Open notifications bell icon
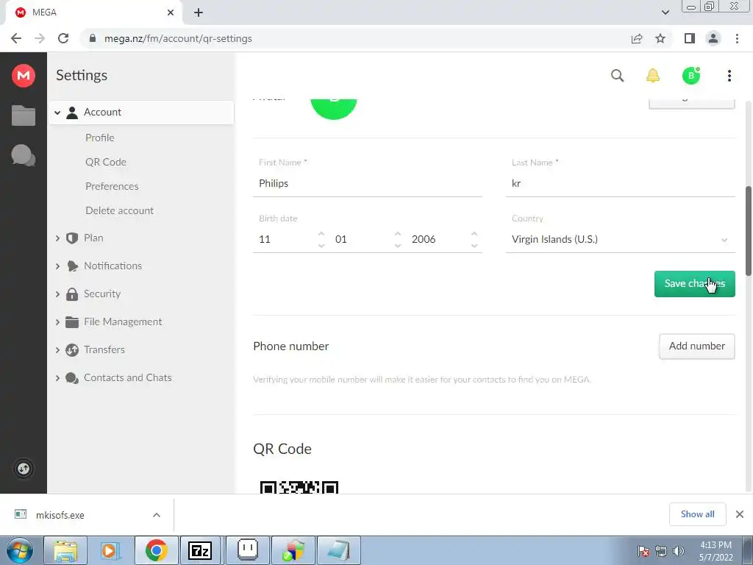 coord(653,76)
